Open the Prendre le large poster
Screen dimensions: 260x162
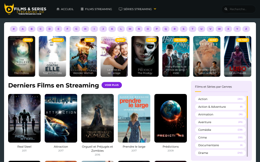point(134,118)
